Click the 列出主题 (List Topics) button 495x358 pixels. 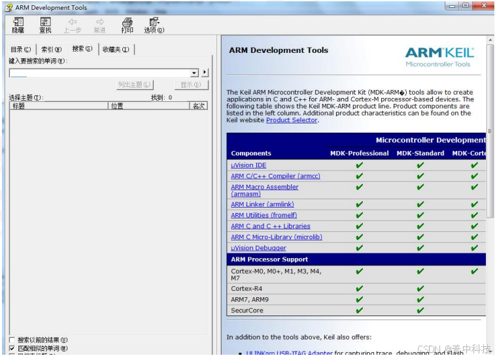[135, 84]
